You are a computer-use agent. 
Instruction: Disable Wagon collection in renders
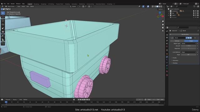point(198,15)
